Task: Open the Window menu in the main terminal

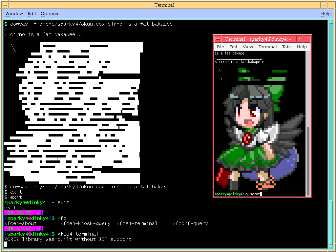Action: 14,13
